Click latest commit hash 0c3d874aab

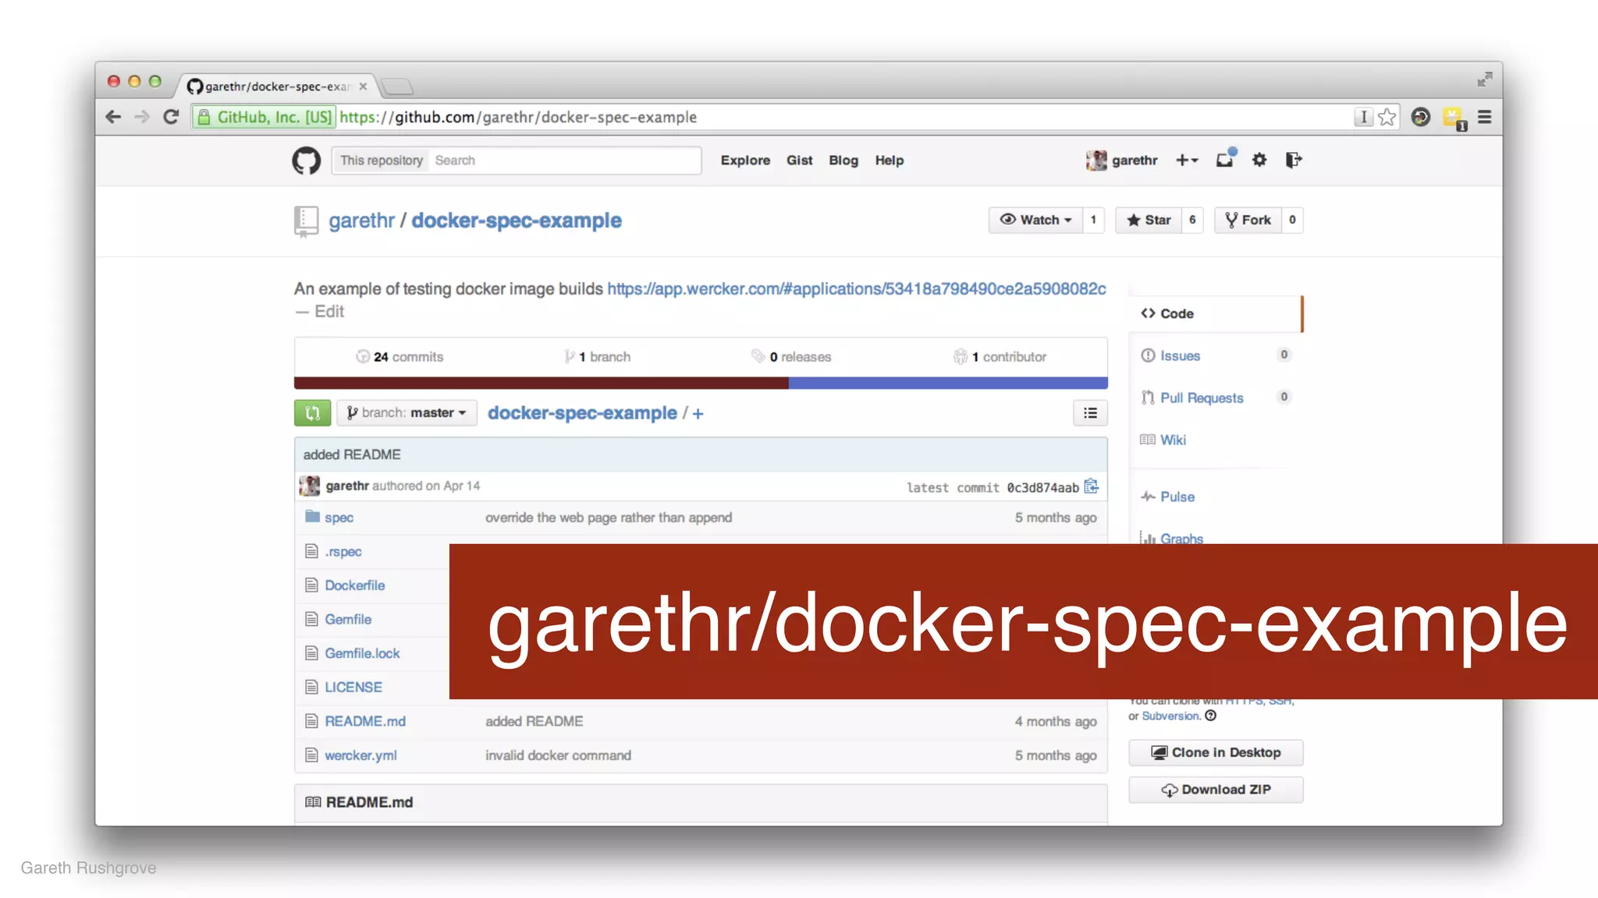pyautogui.click(x=1042, y=487)
